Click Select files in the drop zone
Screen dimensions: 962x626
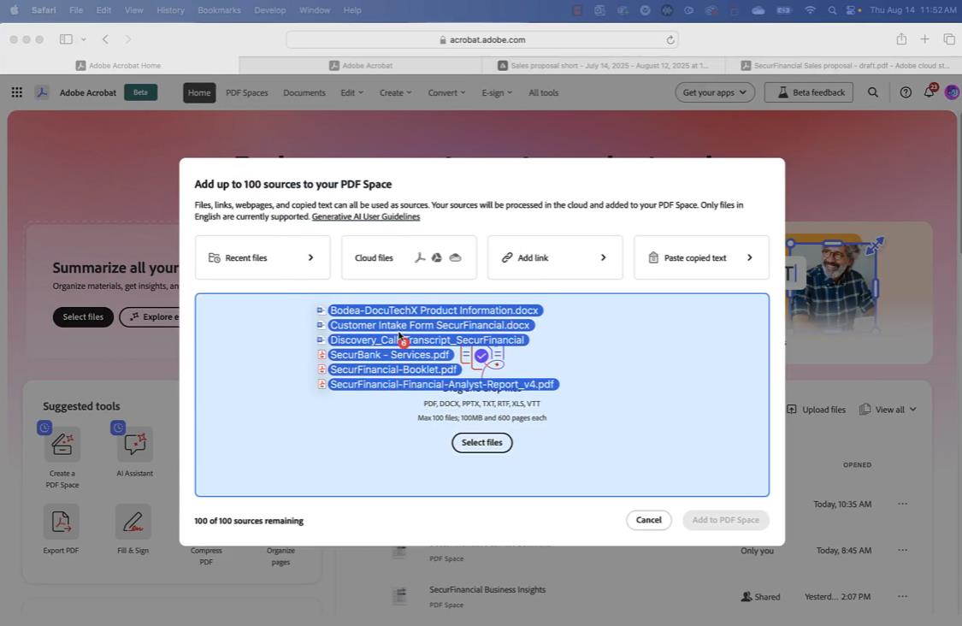click(x=481, y=442)
